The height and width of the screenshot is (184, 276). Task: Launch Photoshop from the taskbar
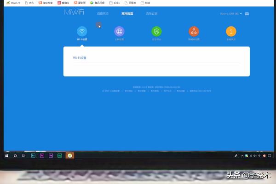tap(33, 155)
